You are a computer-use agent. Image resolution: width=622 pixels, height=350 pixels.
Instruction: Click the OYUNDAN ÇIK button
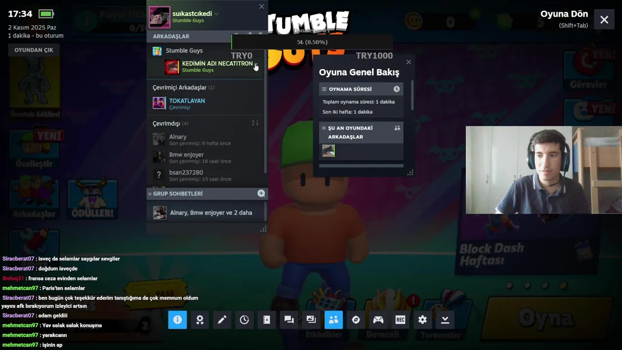click(x=34, y=50)
